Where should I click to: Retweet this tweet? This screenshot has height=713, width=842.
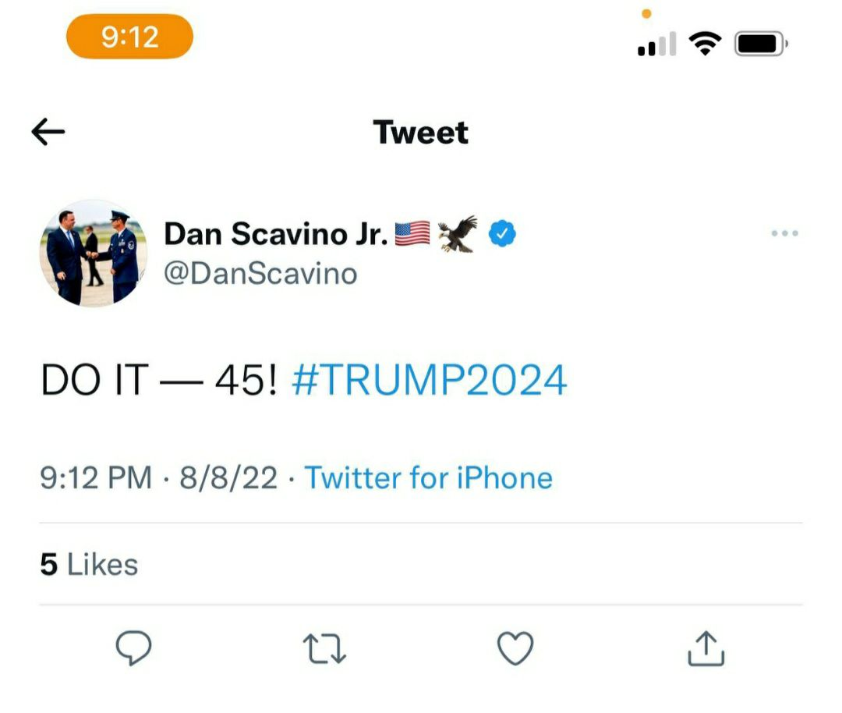(x=324, y=648)
